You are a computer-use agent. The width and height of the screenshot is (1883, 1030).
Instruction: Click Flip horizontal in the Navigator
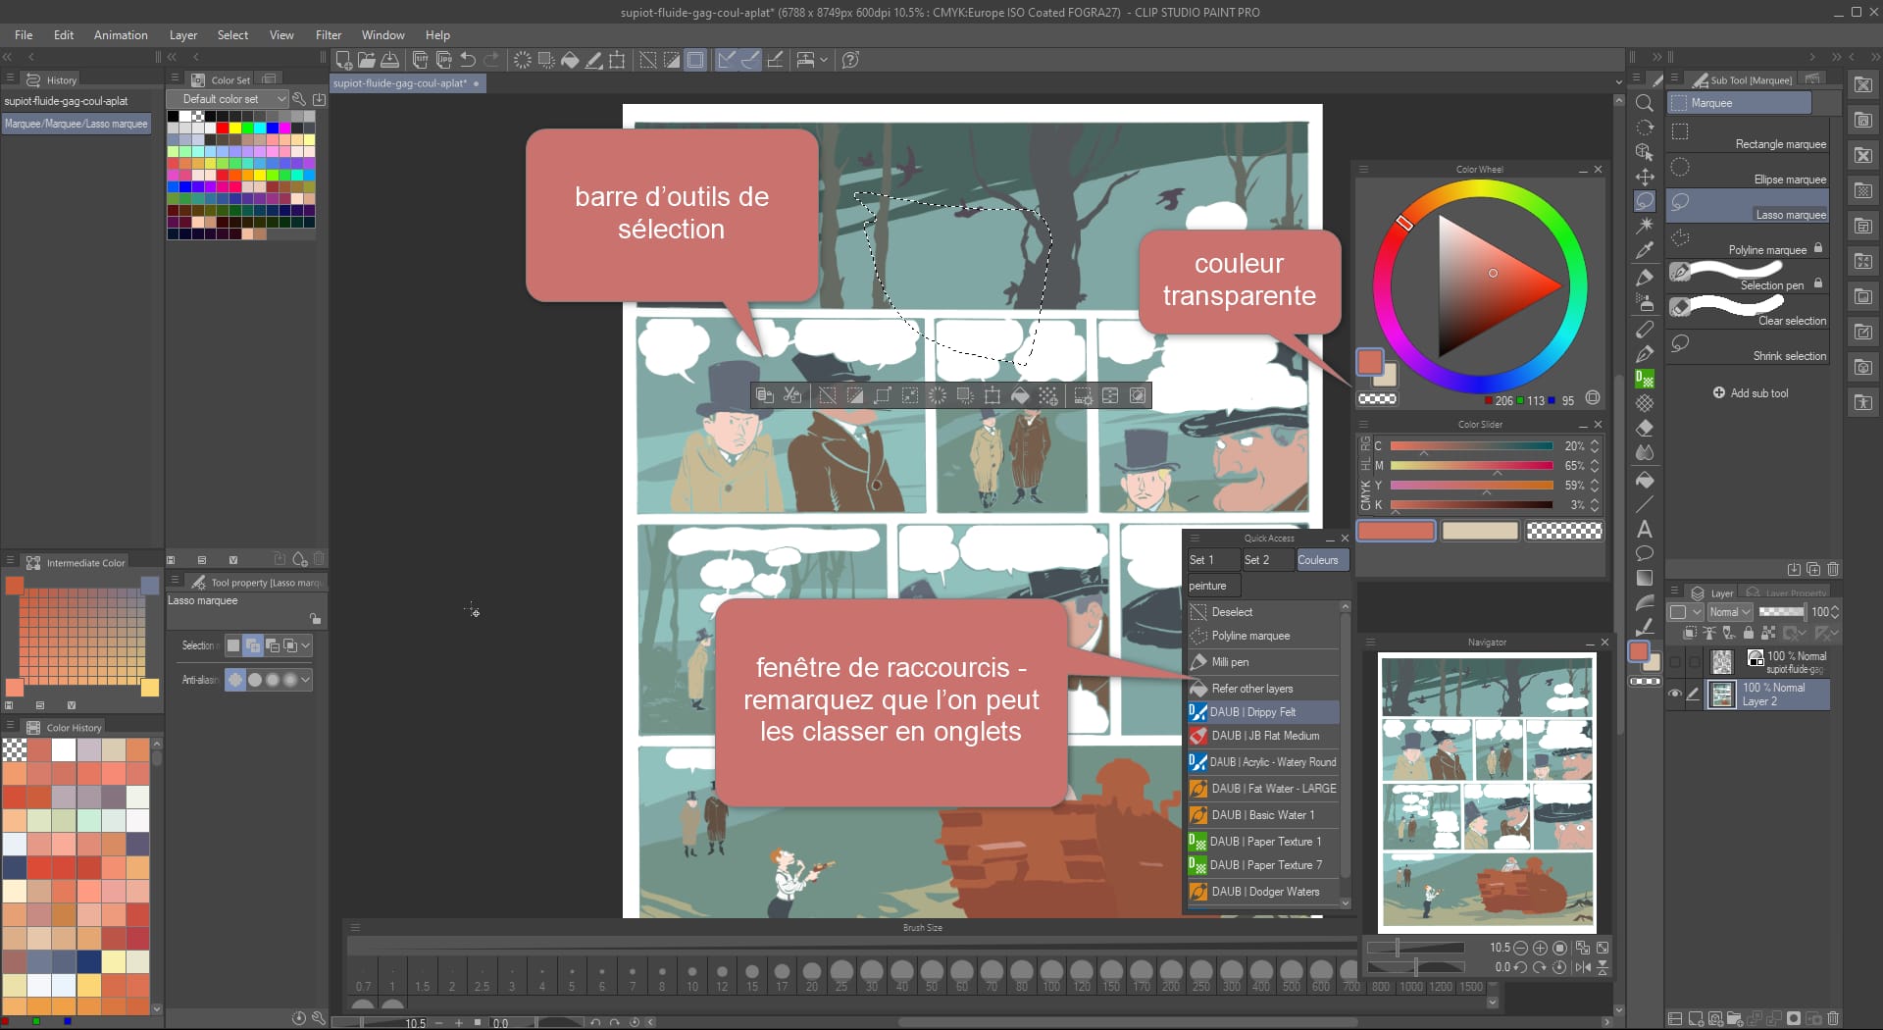click(1583, 967)
